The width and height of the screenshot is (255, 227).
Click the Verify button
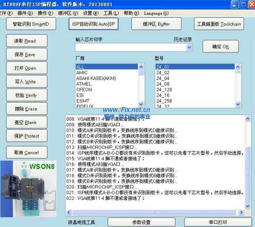pos(26,95)
